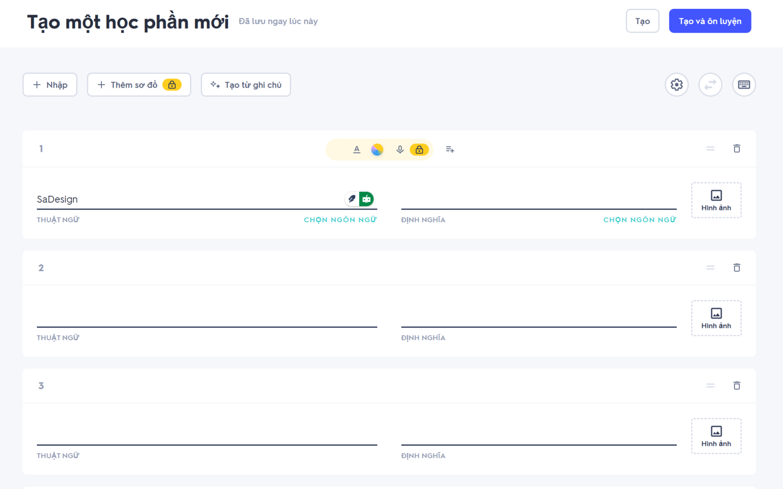Click the swap terms and definitions icon

click(x=710, y=84)
